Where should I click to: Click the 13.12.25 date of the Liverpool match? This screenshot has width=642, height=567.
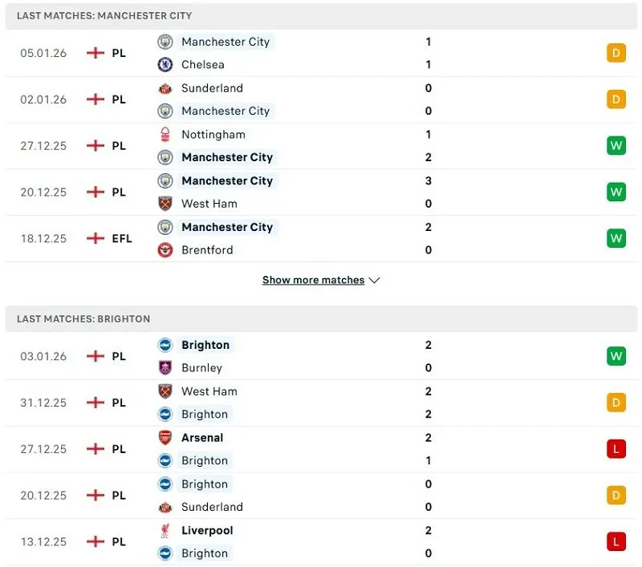click(x=43, y=541)
